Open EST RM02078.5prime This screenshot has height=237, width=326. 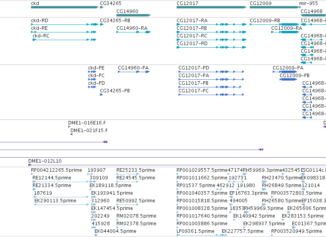(x=136, y=216)
